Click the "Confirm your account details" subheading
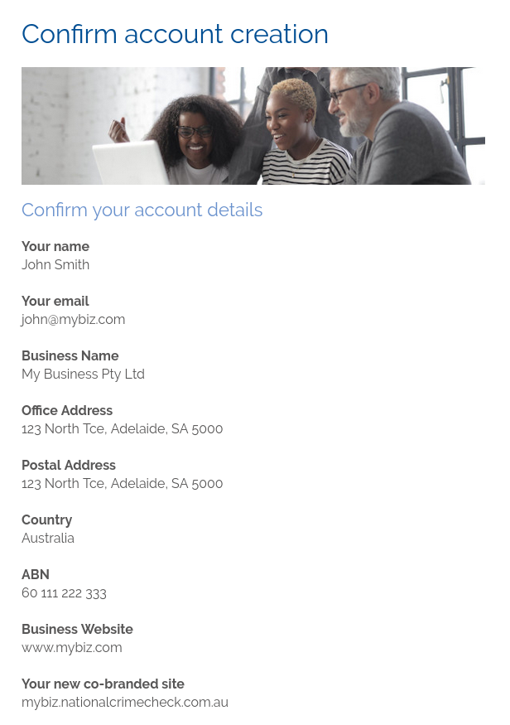 click(142, 210)
